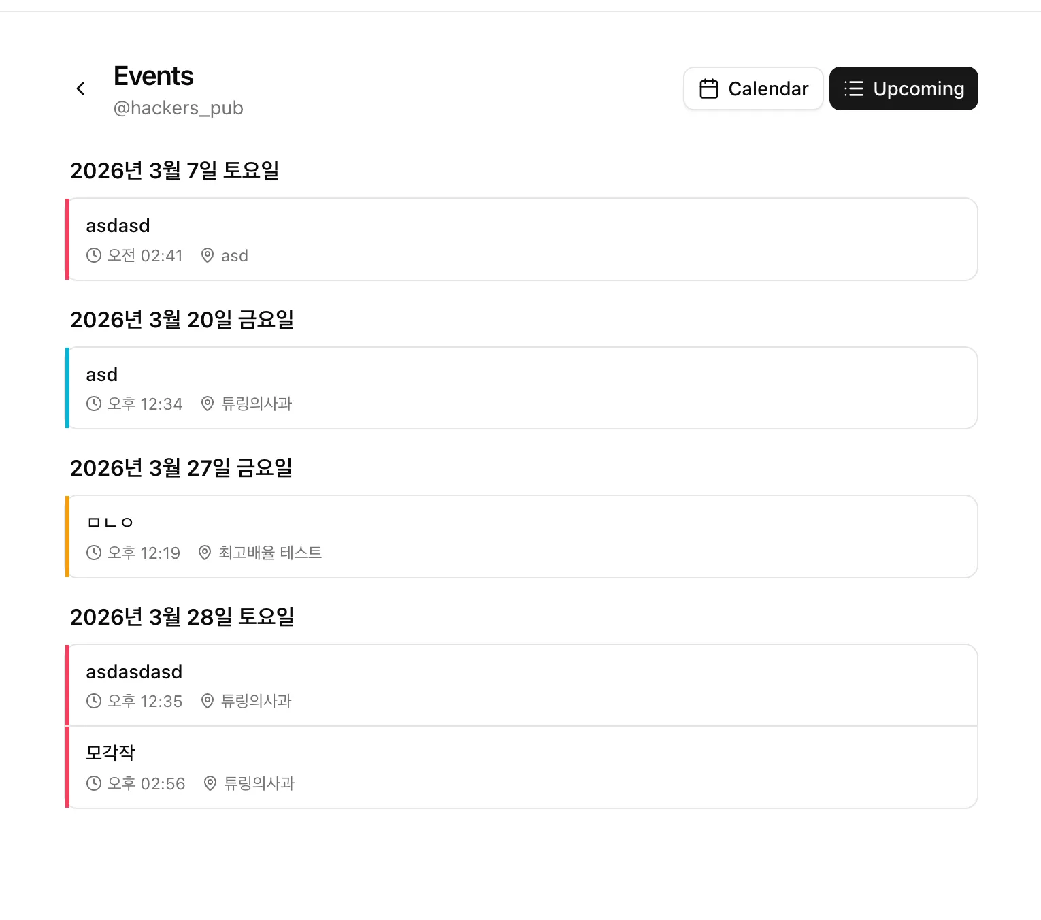1041x920 pixels.
Task: Click the clock icon next to 오후 02:56
Action: tap(94, 783)
